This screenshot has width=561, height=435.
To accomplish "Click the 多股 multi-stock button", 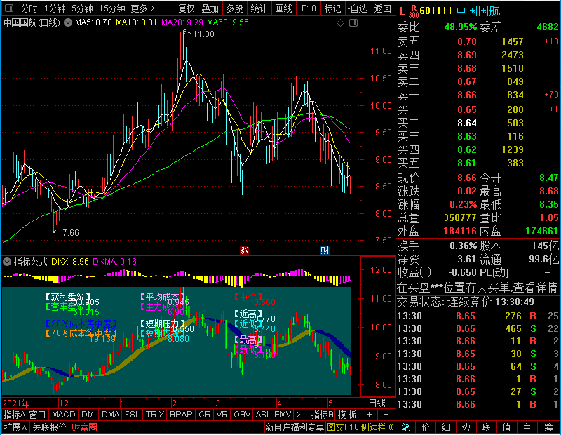I will click(x=234, y=8).
